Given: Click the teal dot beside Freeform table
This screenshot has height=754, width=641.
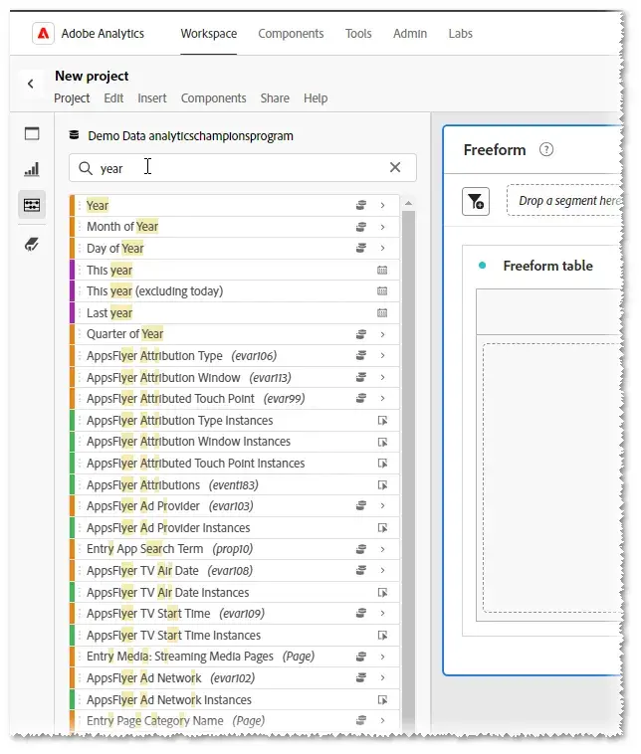Looking at the screenshot, I should click(483, 266).
